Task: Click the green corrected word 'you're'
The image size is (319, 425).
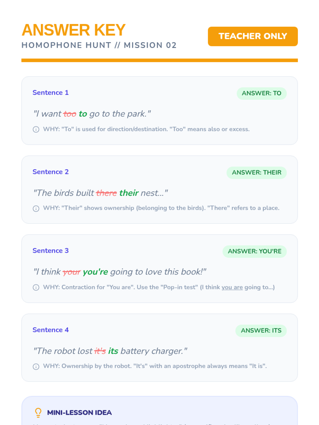Action: coord(95,272)
